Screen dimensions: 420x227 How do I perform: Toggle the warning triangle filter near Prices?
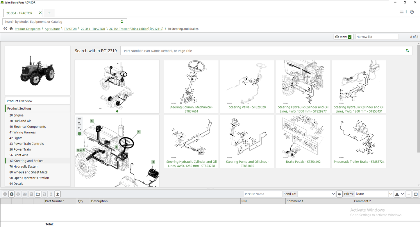(397, 194)
